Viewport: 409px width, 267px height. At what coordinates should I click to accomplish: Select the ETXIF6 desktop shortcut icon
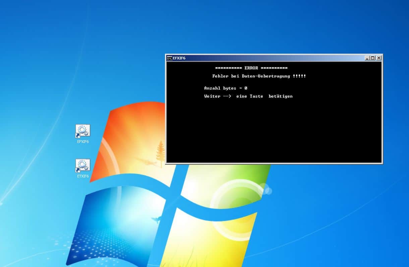pos(83,166)
